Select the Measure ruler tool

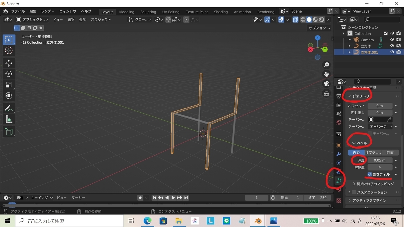(9, 119)
